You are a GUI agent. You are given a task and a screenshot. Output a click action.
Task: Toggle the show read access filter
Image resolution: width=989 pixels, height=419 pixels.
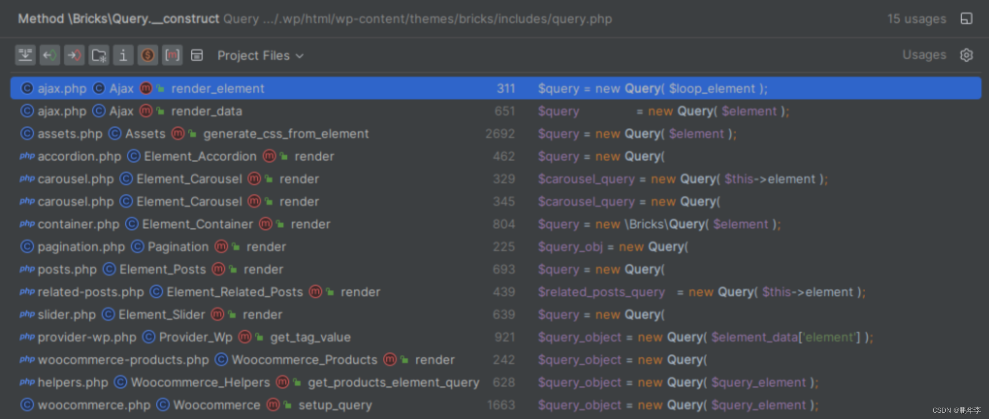49,55
